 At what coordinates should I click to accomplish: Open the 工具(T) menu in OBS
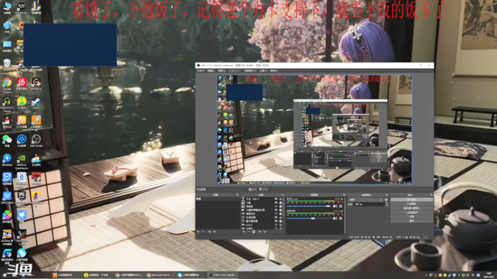263,71
